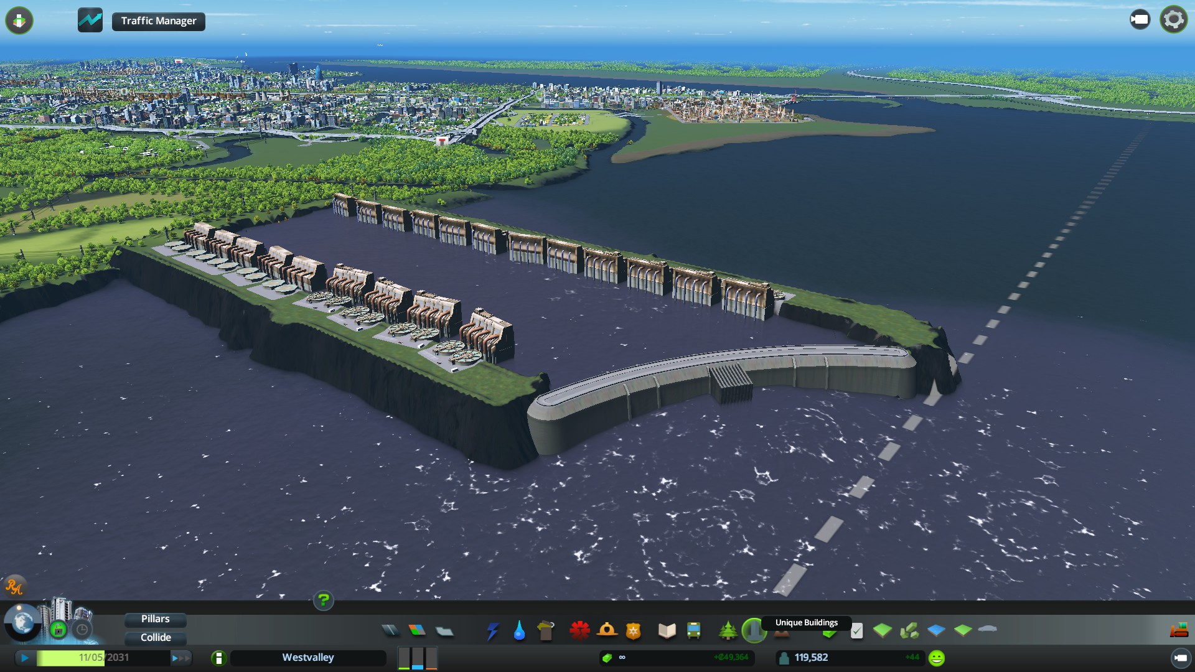
Task: Open the Roads build menu
Action: click(390, 631)
